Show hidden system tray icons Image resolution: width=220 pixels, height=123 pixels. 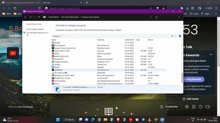click(x=188, y=120)
